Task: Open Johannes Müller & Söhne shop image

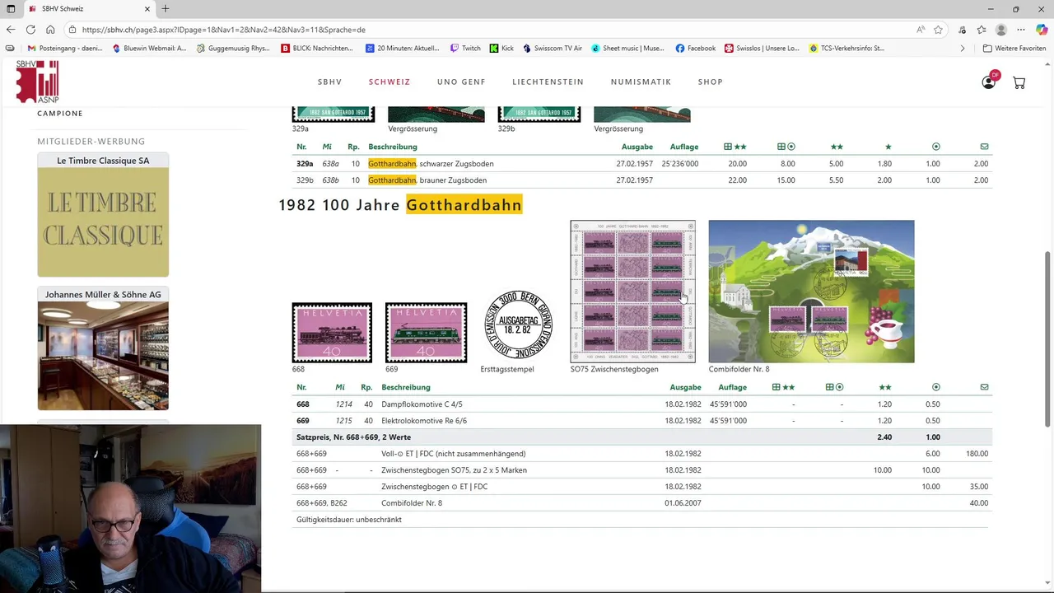Action: [x=103, y=356]
